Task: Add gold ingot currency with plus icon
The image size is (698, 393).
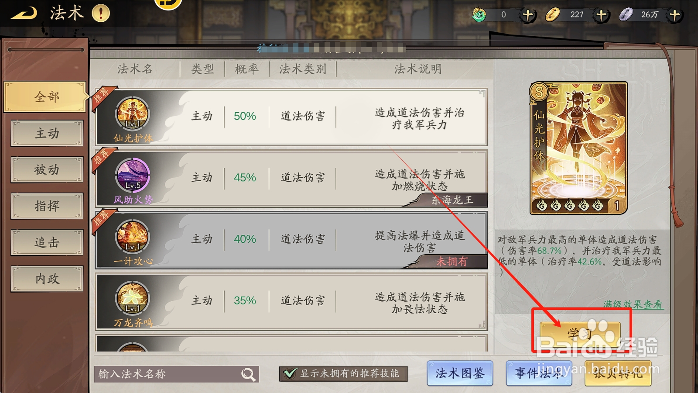Action: (x=602, y=15)
